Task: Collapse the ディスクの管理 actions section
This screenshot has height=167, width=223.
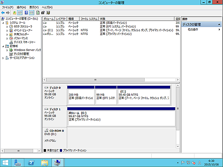Action: [x=219, y=24]
